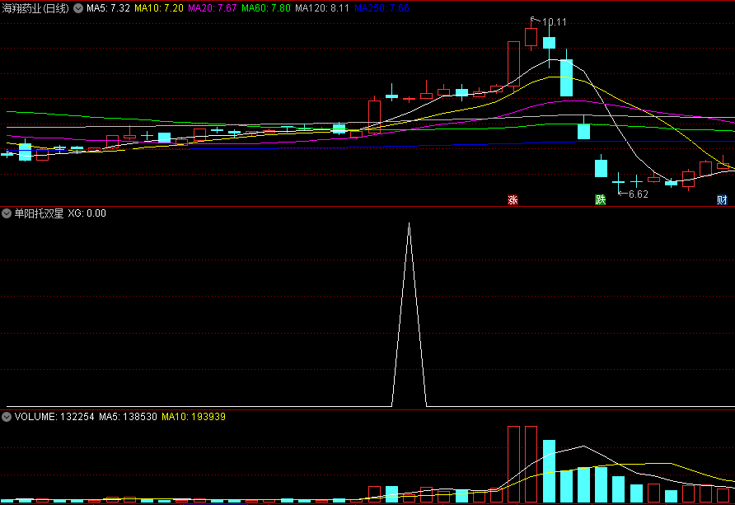The height and width of the screenshot is (505, 735).
Task: Select the green MA60: 7.80 label
Action: coord(266,8)
